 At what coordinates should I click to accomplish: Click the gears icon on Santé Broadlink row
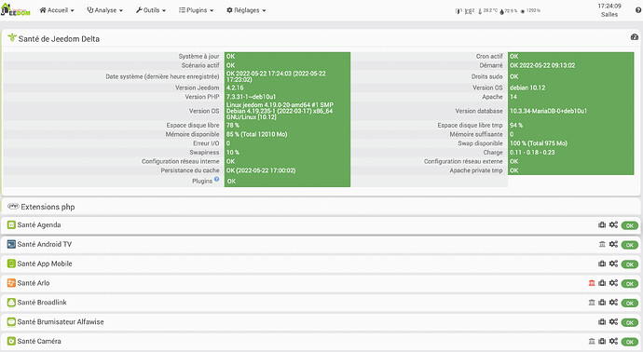pyautogui.click(x=613, y=303)
